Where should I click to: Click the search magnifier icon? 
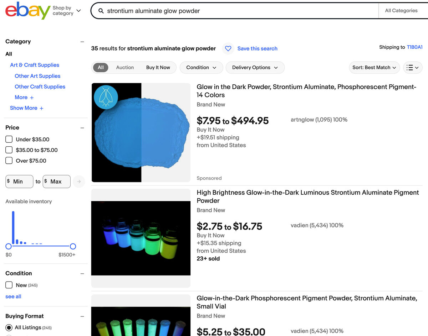tap(101, 11)
